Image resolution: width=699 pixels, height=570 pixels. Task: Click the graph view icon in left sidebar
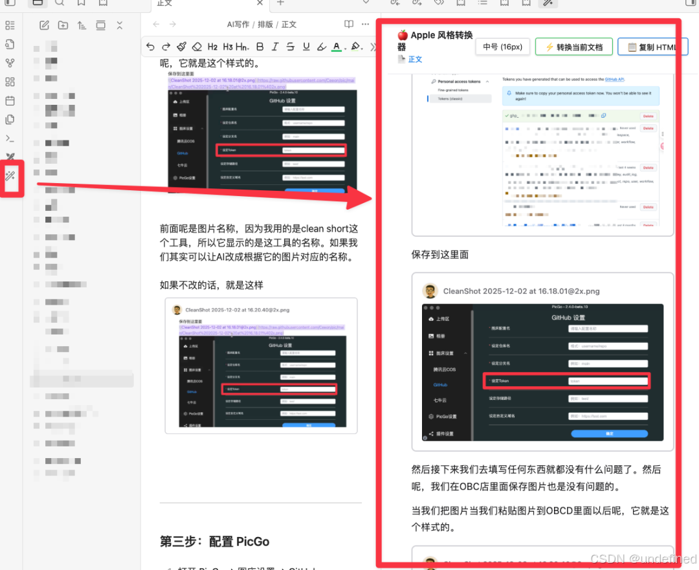click(12, 62)
